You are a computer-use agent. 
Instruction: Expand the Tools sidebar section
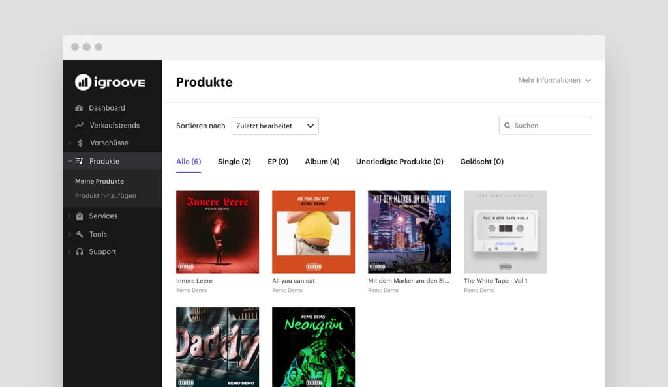coord(70,234)
